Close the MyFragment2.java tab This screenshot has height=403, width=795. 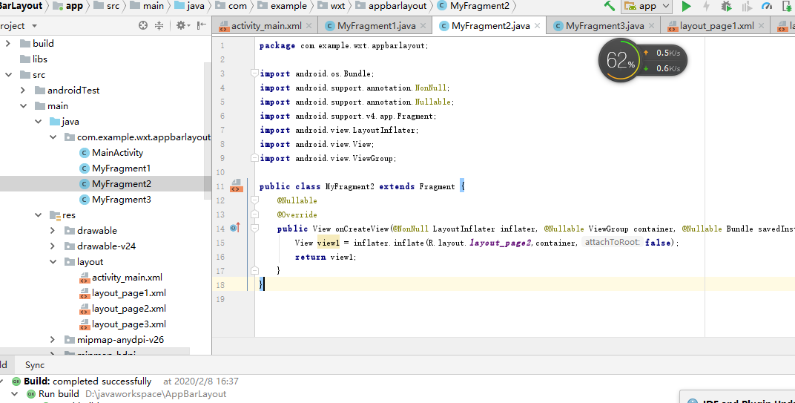[538, 26]
